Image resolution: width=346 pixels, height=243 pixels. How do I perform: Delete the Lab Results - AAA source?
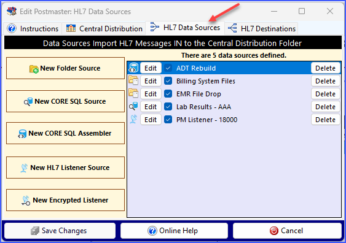326,107
